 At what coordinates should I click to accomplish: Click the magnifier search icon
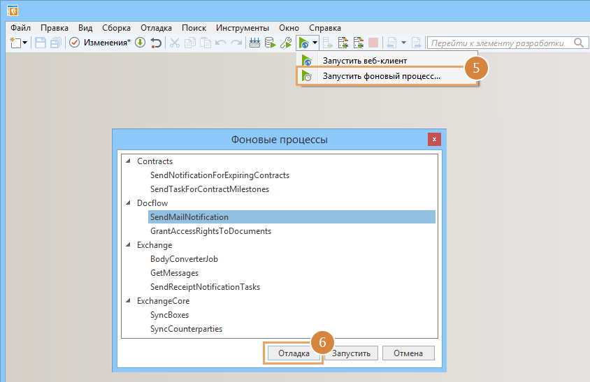coord(580,43)
